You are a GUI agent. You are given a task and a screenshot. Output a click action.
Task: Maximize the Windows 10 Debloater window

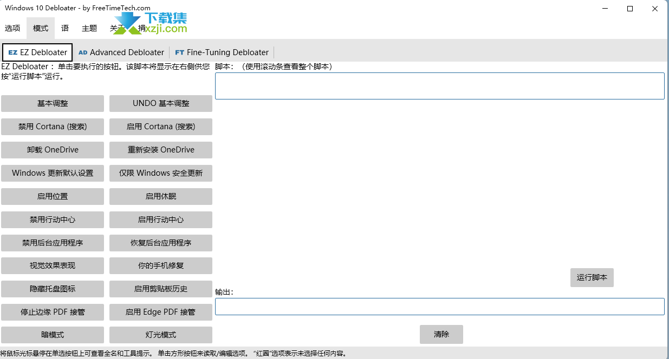[x=630, y=8]
